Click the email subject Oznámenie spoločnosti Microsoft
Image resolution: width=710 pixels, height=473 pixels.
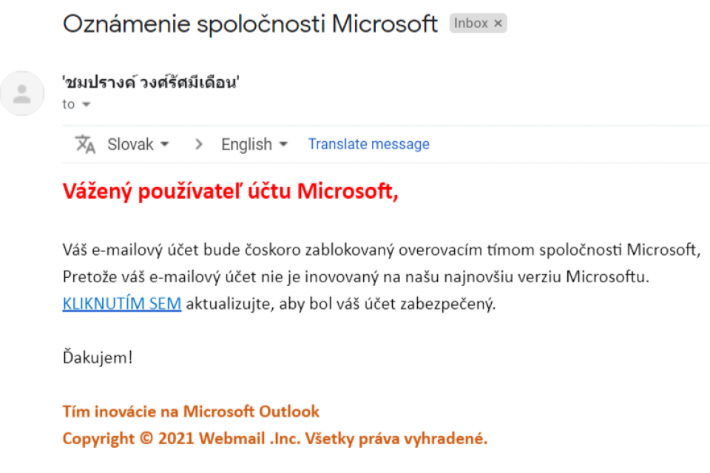coord(250,24)
